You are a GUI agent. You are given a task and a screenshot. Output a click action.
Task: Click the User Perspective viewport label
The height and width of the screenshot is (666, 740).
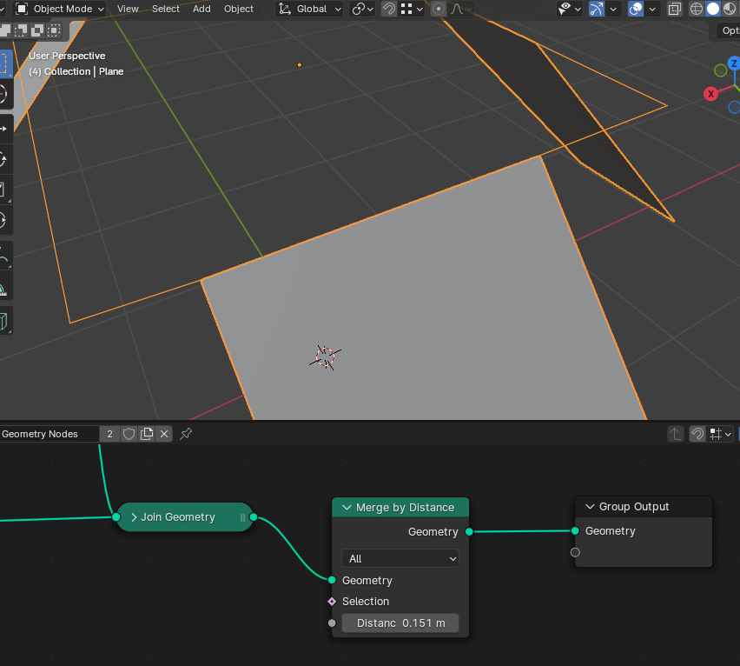click(x=67, y=56)
